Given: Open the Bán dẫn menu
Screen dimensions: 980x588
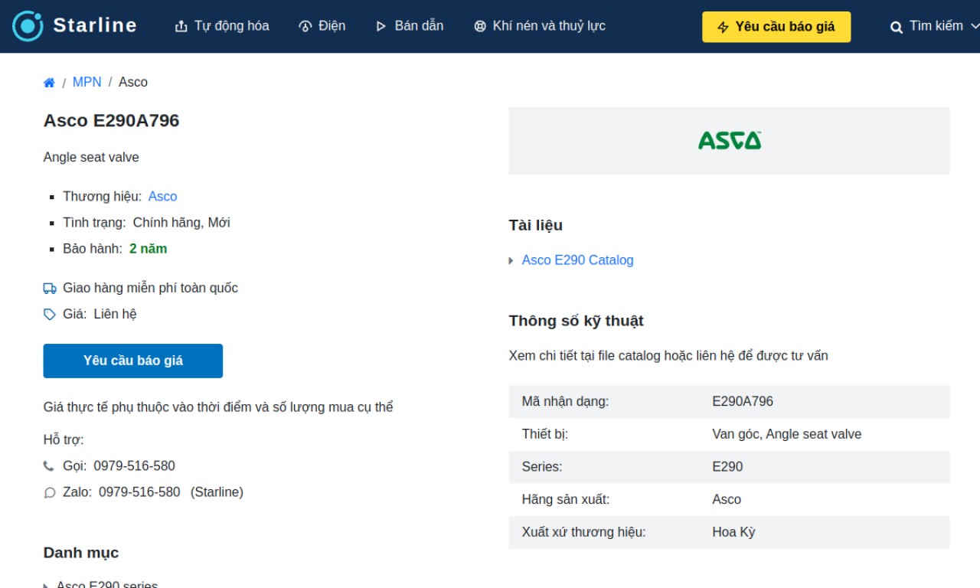Looking at the screenshot, I should click(410, 26).
